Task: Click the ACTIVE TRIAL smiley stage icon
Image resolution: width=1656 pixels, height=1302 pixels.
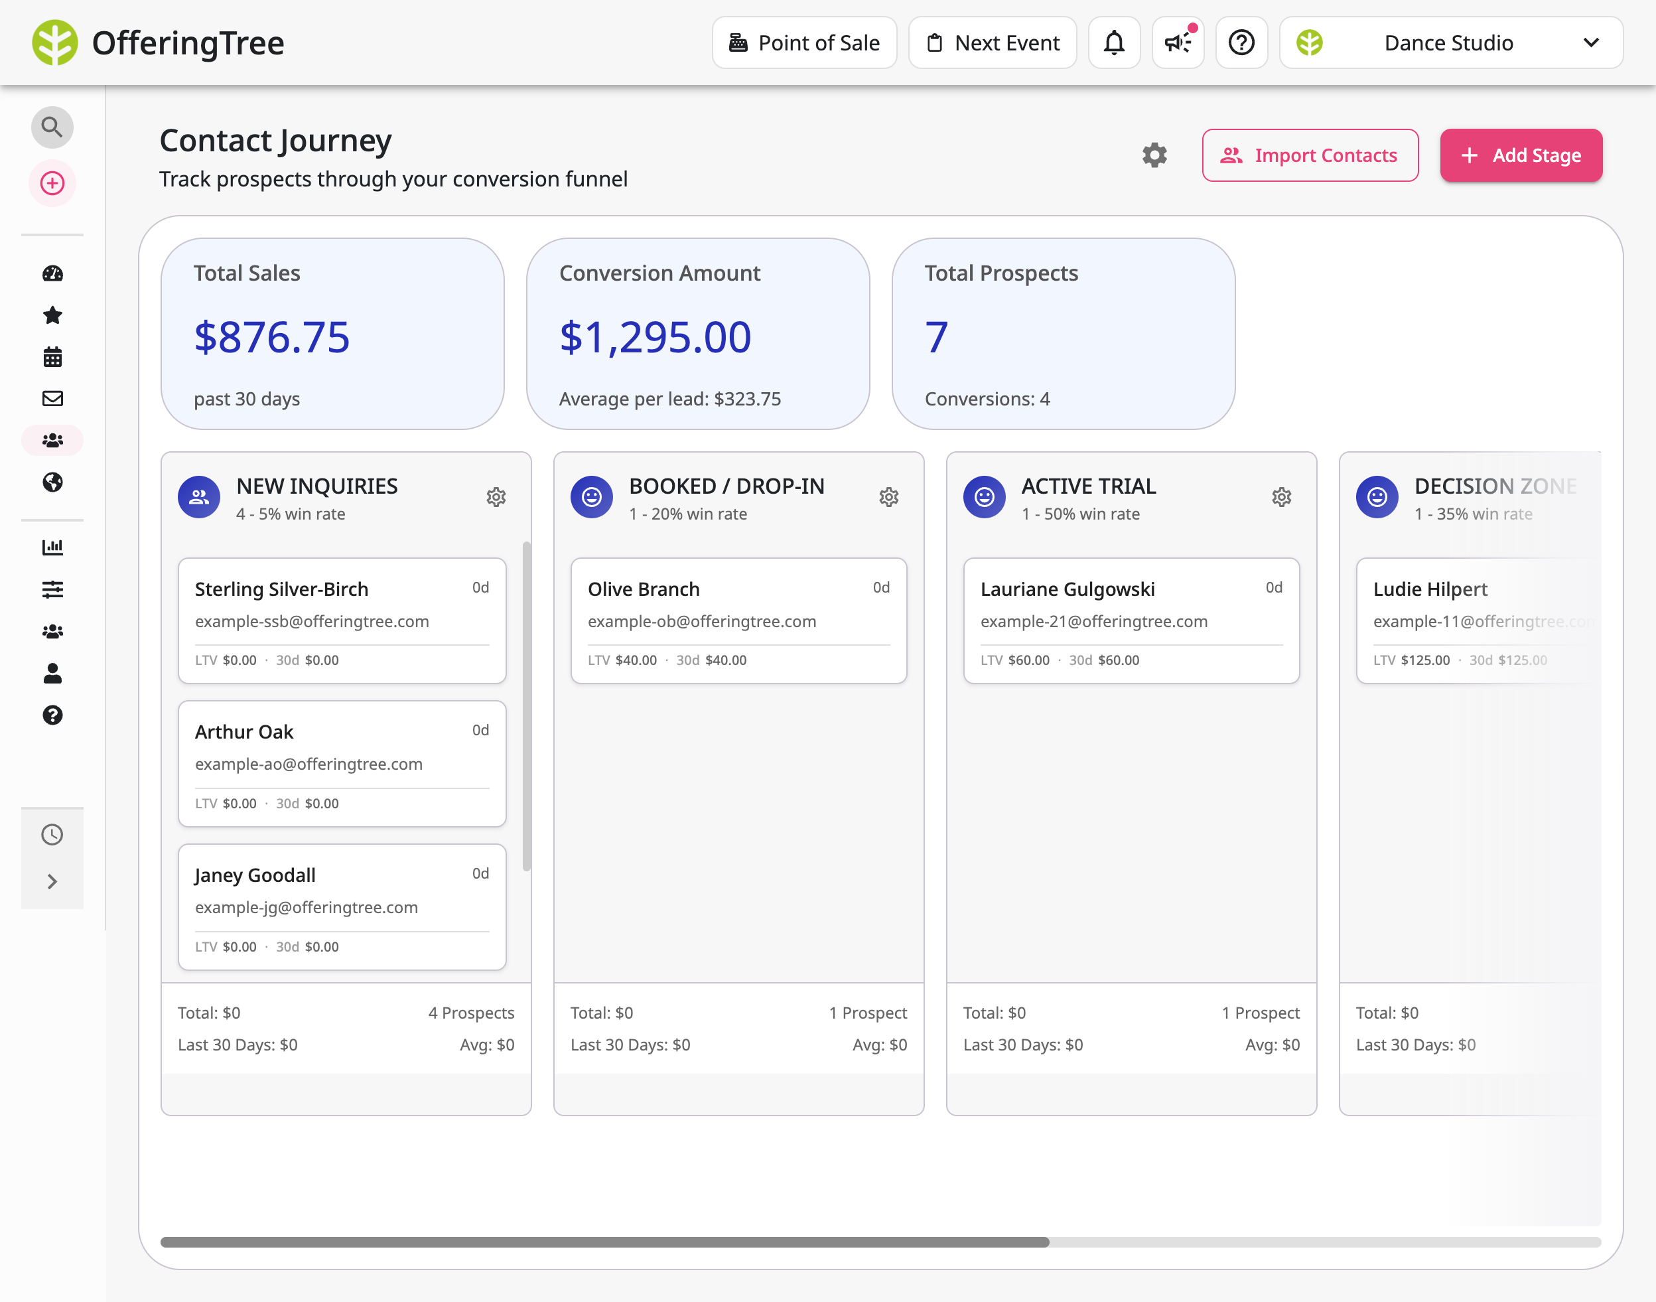Action: (x=985, y=497)
